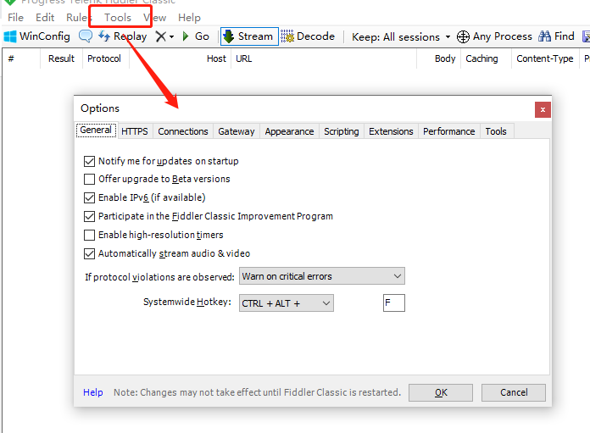Click the Replay arrows icon

[104, 36]
